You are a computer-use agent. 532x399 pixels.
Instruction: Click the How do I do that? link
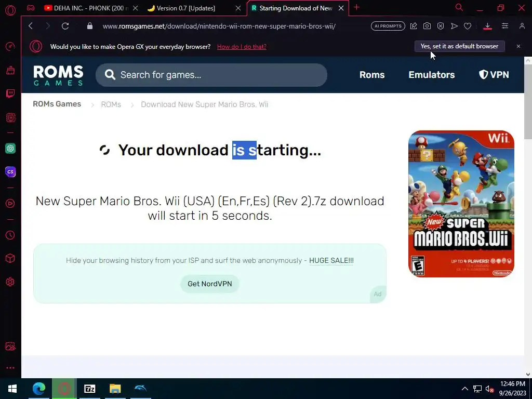pyautogui.click(x=242, y=47)
